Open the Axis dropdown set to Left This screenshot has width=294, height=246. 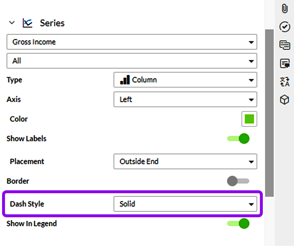pyautogui.click(x=185, y=100)
